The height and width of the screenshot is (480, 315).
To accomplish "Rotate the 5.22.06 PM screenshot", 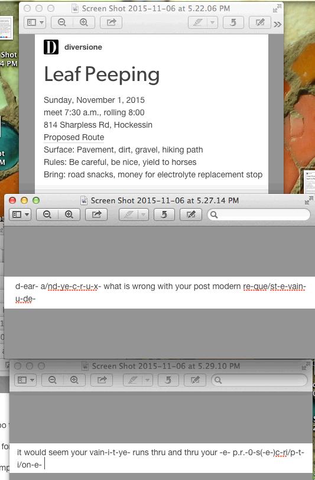I will [x=233, y=22].
